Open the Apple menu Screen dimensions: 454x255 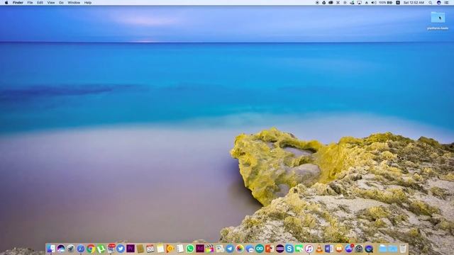tap(6, 3)
